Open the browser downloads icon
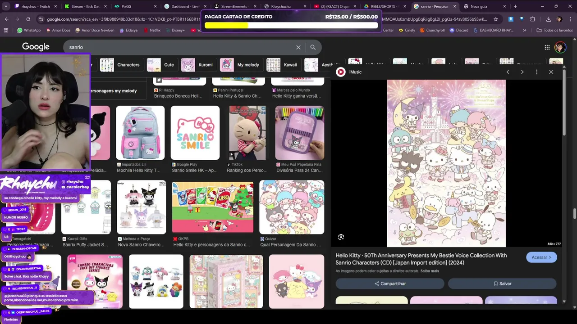 tap(549, 19)
